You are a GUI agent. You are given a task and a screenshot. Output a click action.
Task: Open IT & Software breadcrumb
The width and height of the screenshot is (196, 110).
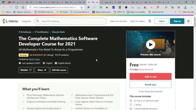pyautogui.click(x=25, y=32)
